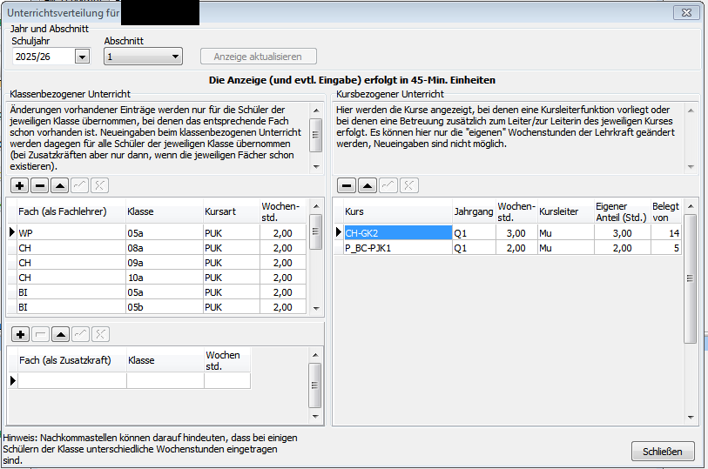708x469 pixels.
Task: Click the empty Fach (als Zusatzkraft) cell
Action: click(x=71, y=380)
